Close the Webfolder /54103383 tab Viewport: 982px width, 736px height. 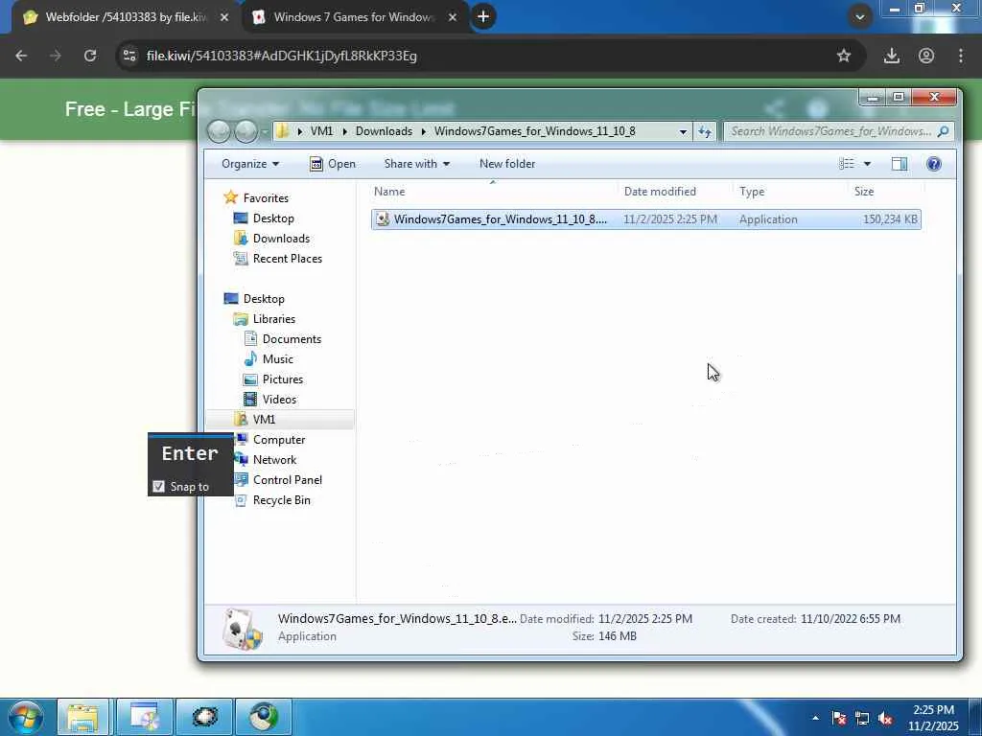click(x=224, y=17)
